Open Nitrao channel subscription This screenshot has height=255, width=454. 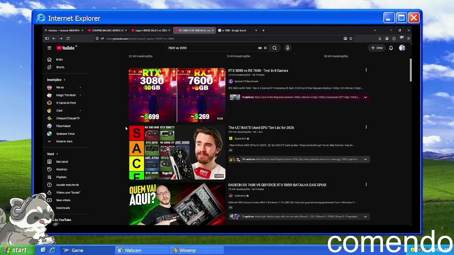[60, 87]
